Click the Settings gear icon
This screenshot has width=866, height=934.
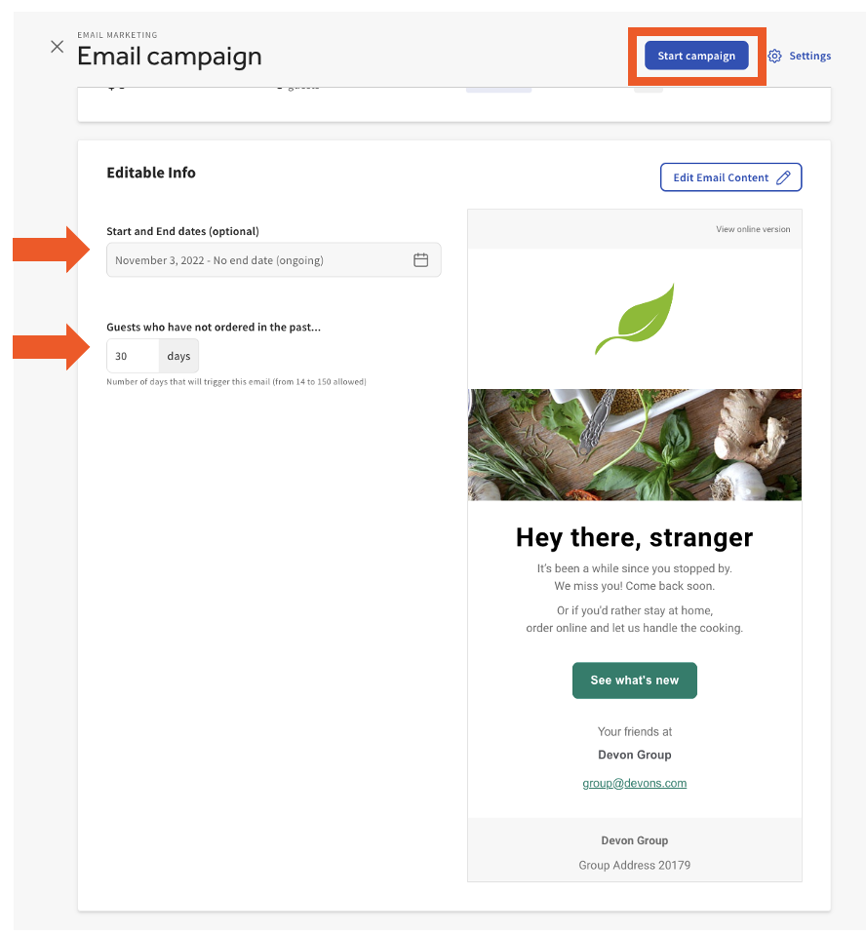[x=774, y=57]
